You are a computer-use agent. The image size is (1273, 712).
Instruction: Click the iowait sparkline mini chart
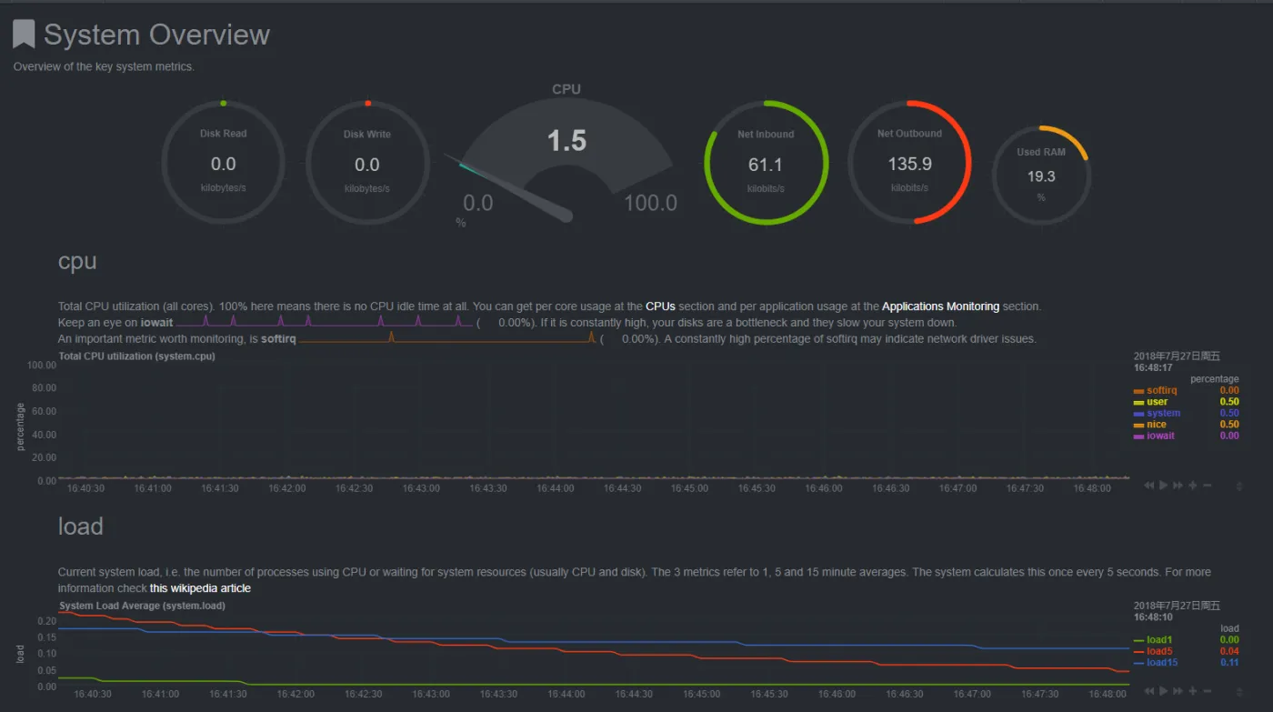tap(325, 321)
